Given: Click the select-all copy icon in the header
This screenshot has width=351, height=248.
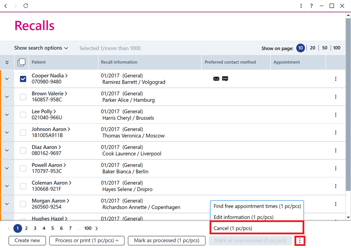Looking at the screenshot, I should click(x=21, y=62).
